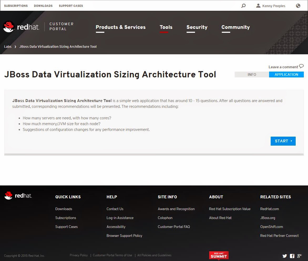Switch to the APPLICATION tab
The width and height of the screenshot is (308, 261).
pyautogui.click(x=286, y=74)
